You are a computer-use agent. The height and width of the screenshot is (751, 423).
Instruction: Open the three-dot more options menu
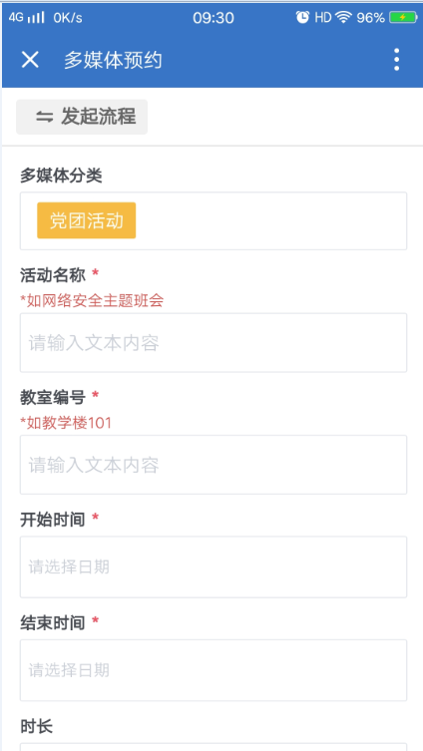396,60
